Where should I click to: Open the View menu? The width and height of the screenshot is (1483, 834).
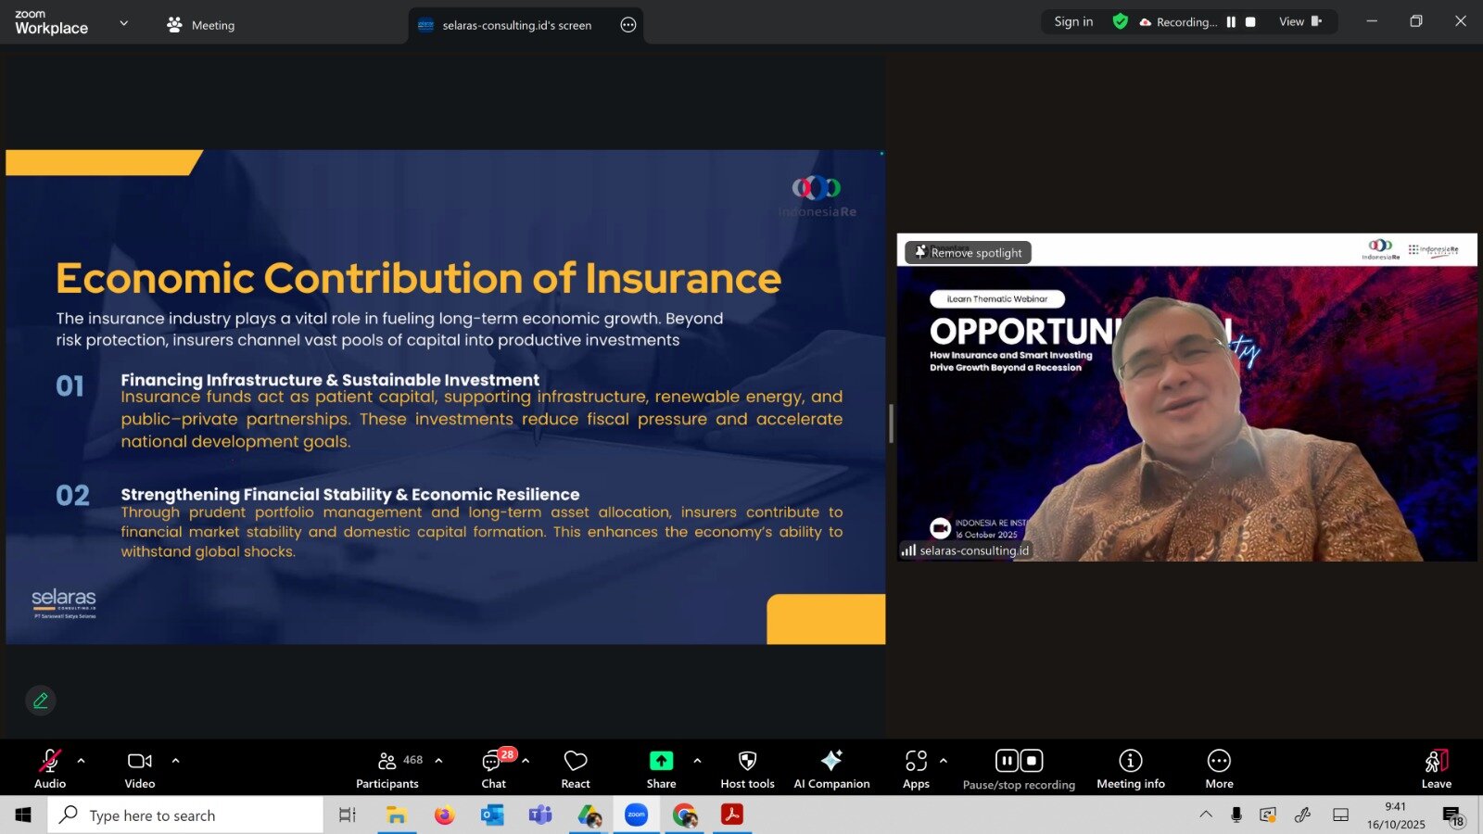point(1299,22)
